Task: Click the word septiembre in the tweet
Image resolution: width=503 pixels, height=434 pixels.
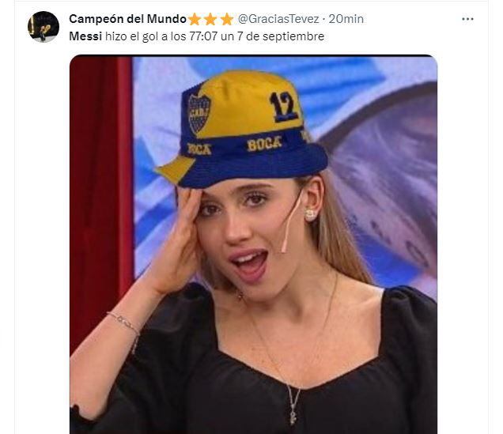Action: [x=293, y=36]
